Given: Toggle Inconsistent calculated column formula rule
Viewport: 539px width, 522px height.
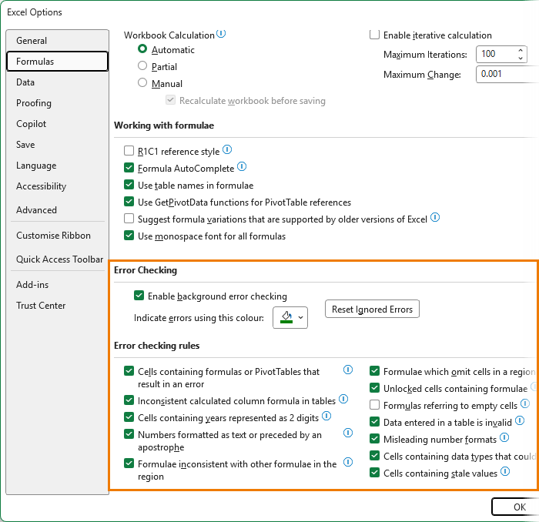Looking at the screenshot, I should 129,400.
